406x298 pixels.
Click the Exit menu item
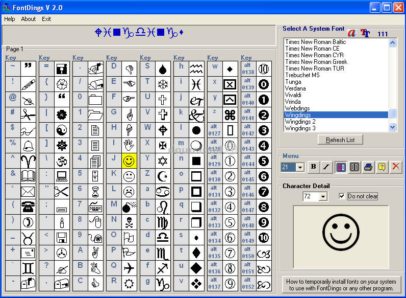pos(46,19)
